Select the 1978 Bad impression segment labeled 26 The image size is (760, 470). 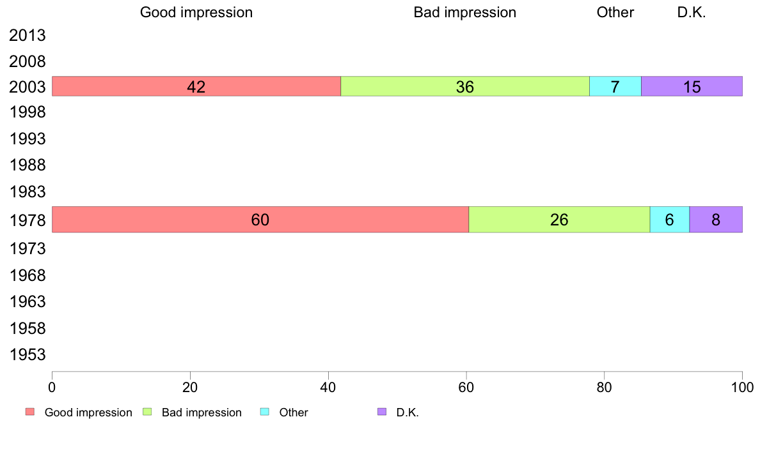559,220
